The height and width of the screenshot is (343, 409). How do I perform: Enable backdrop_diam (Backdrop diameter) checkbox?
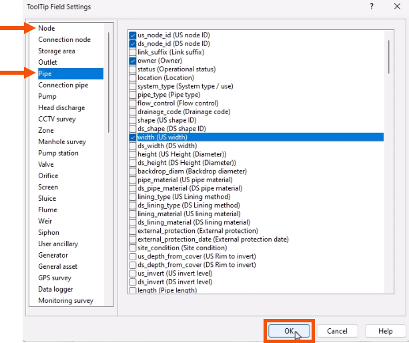133,171
